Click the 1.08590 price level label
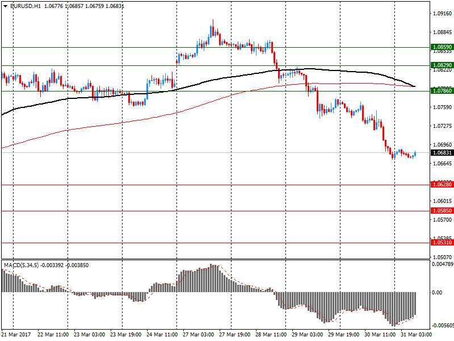 [442, 47]
